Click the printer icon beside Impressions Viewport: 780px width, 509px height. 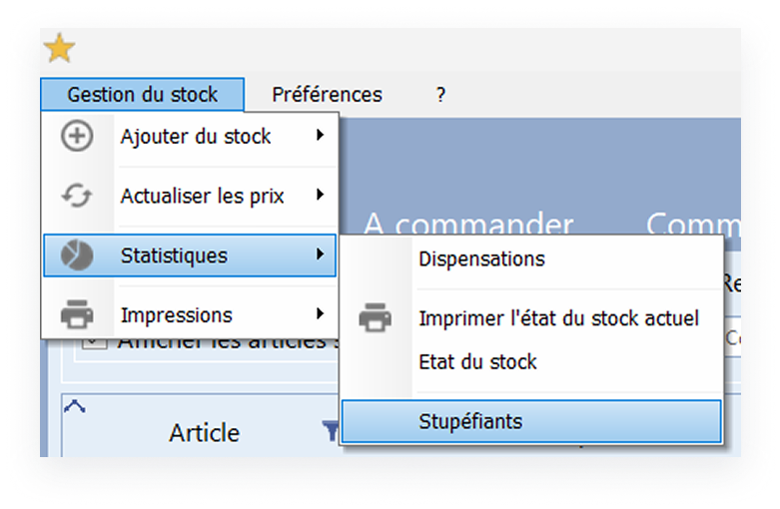[77, 315]
